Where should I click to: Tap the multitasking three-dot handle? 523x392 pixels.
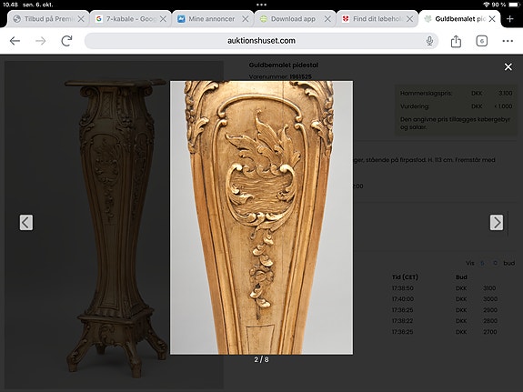click(262, 5)
